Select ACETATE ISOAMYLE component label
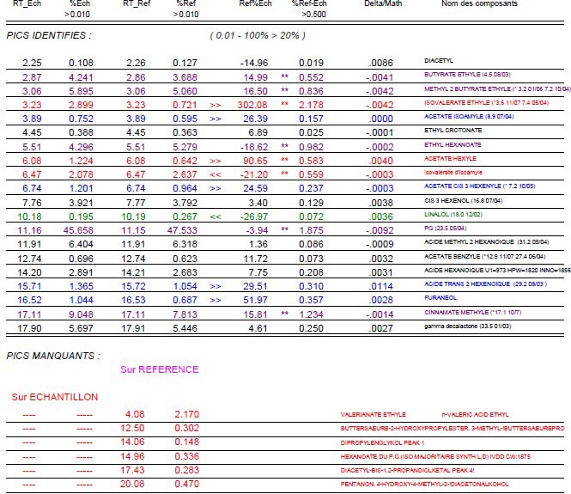The image size is (571, 494). pyautogui.click(x=469, y=117)
